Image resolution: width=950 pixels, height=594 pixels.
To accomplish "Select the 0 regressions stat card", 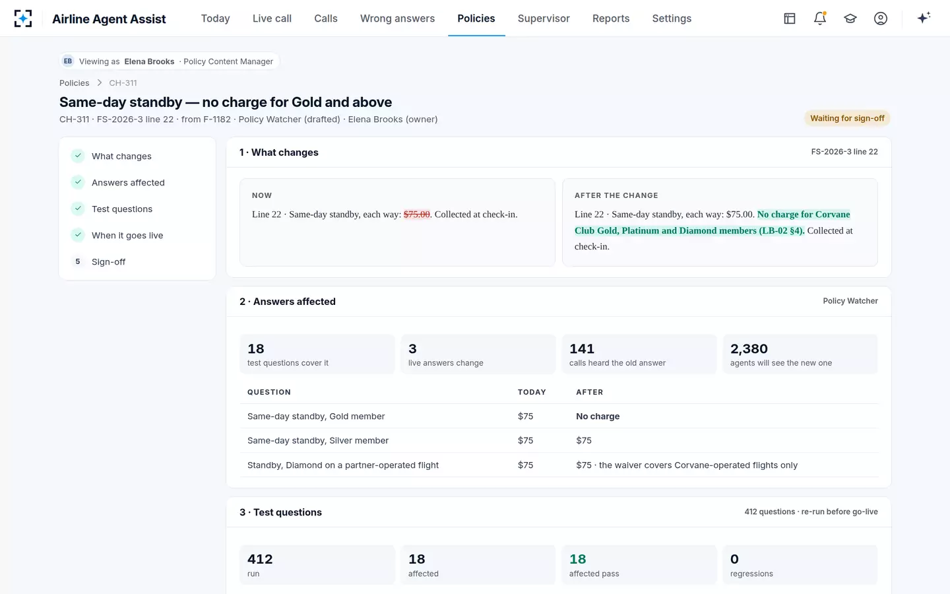I will coord(800,565).
